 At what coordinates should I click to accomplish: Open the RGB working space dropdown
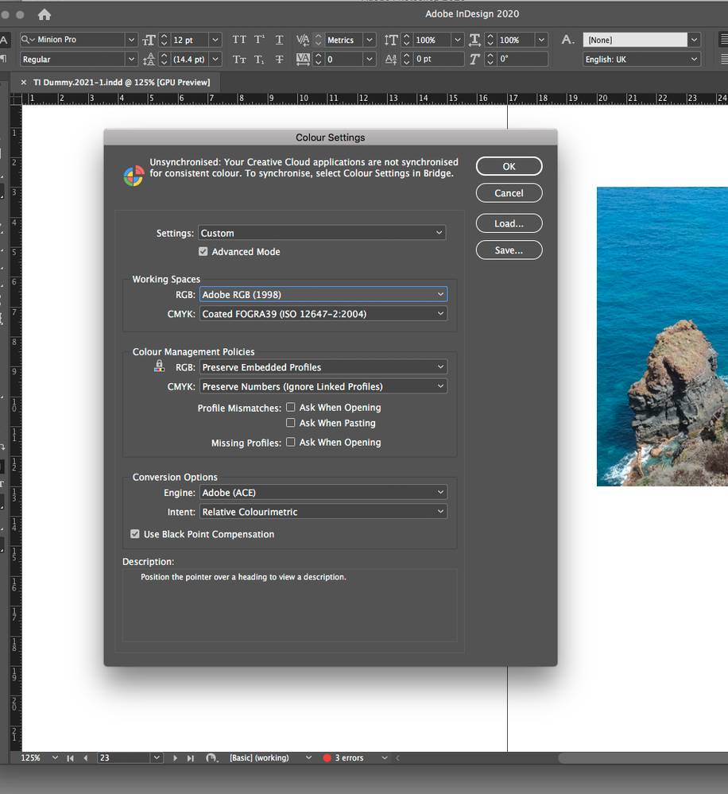pos(323,294)
